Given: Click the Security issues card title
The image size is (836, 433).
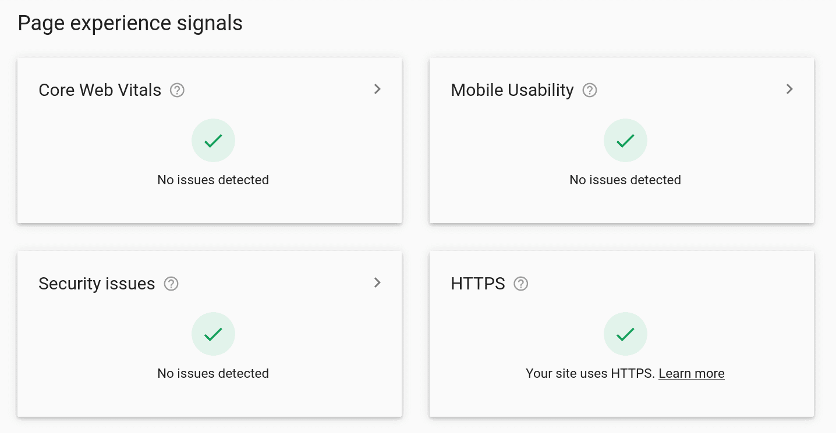Looking at the screenshot, I should [97, 283].
